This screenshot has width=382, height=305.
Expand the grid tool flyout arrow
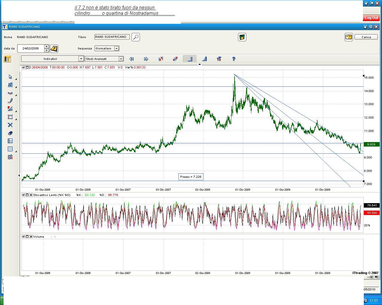tap(16, 151)
